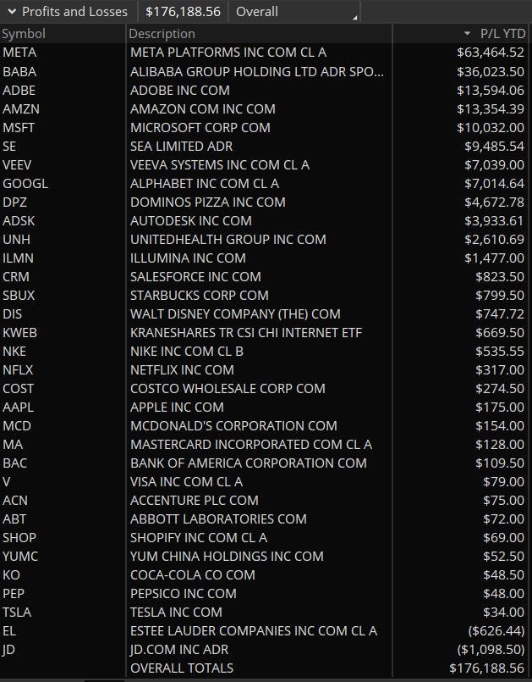Click BABA P/L value $36,023.50
This screenshot has height=682, width=532.
(x=491, y=72)
